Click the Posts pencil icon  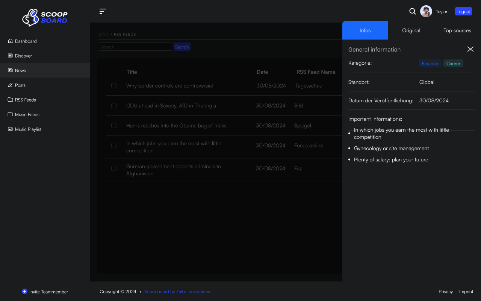coord(10,85)
